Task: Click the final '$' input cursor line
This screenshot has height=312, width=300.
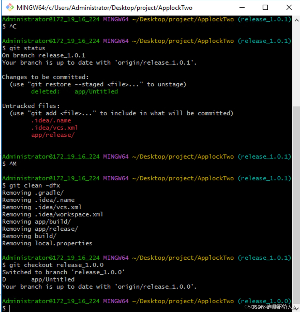Action: 6,308
